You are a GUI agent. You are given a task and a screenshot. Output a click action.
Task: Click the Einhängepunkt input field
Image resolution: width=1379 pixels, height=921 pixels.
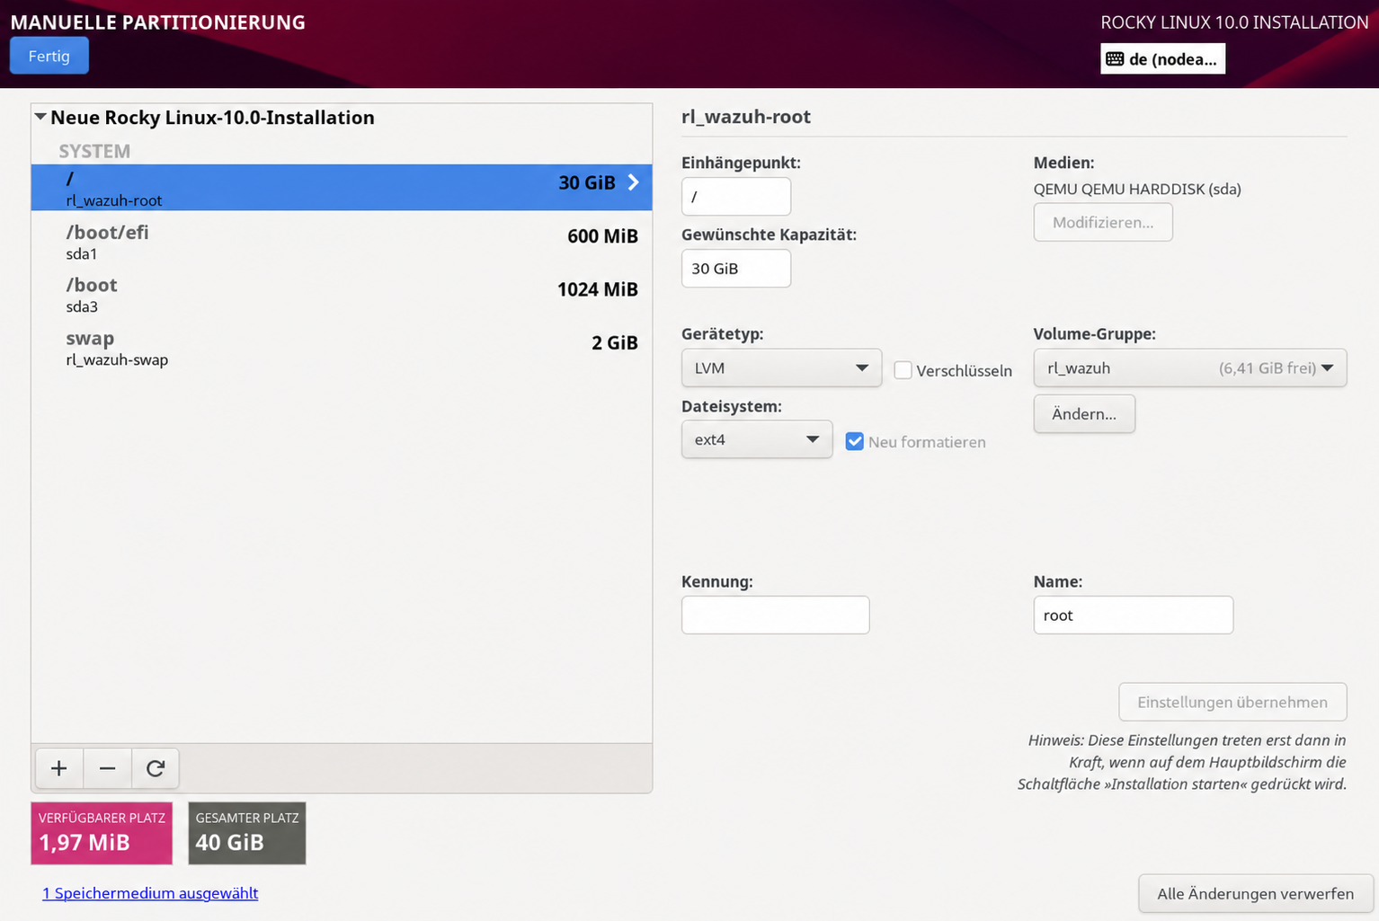(x=736, y=196)
